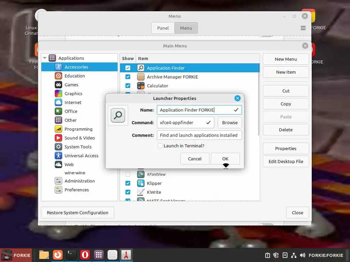Click into the Comment input field
Viewport: 350px width, 262px height.
[x=199, y=135]
